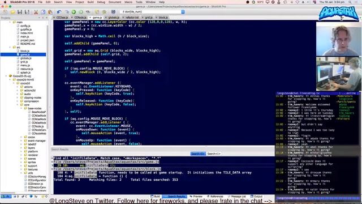
Task: Expand the clipping-nodes folder
Action: [x=18, y=97]
